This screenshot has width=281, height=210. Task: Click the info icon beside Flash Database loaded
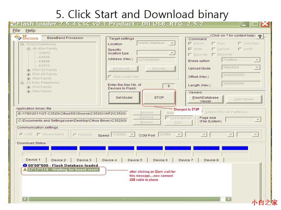click(25, 165)
